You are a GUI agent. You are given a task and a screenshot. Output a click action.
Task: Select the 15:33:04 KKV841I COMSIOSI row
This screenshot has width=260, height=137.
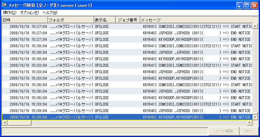point(127,65)
